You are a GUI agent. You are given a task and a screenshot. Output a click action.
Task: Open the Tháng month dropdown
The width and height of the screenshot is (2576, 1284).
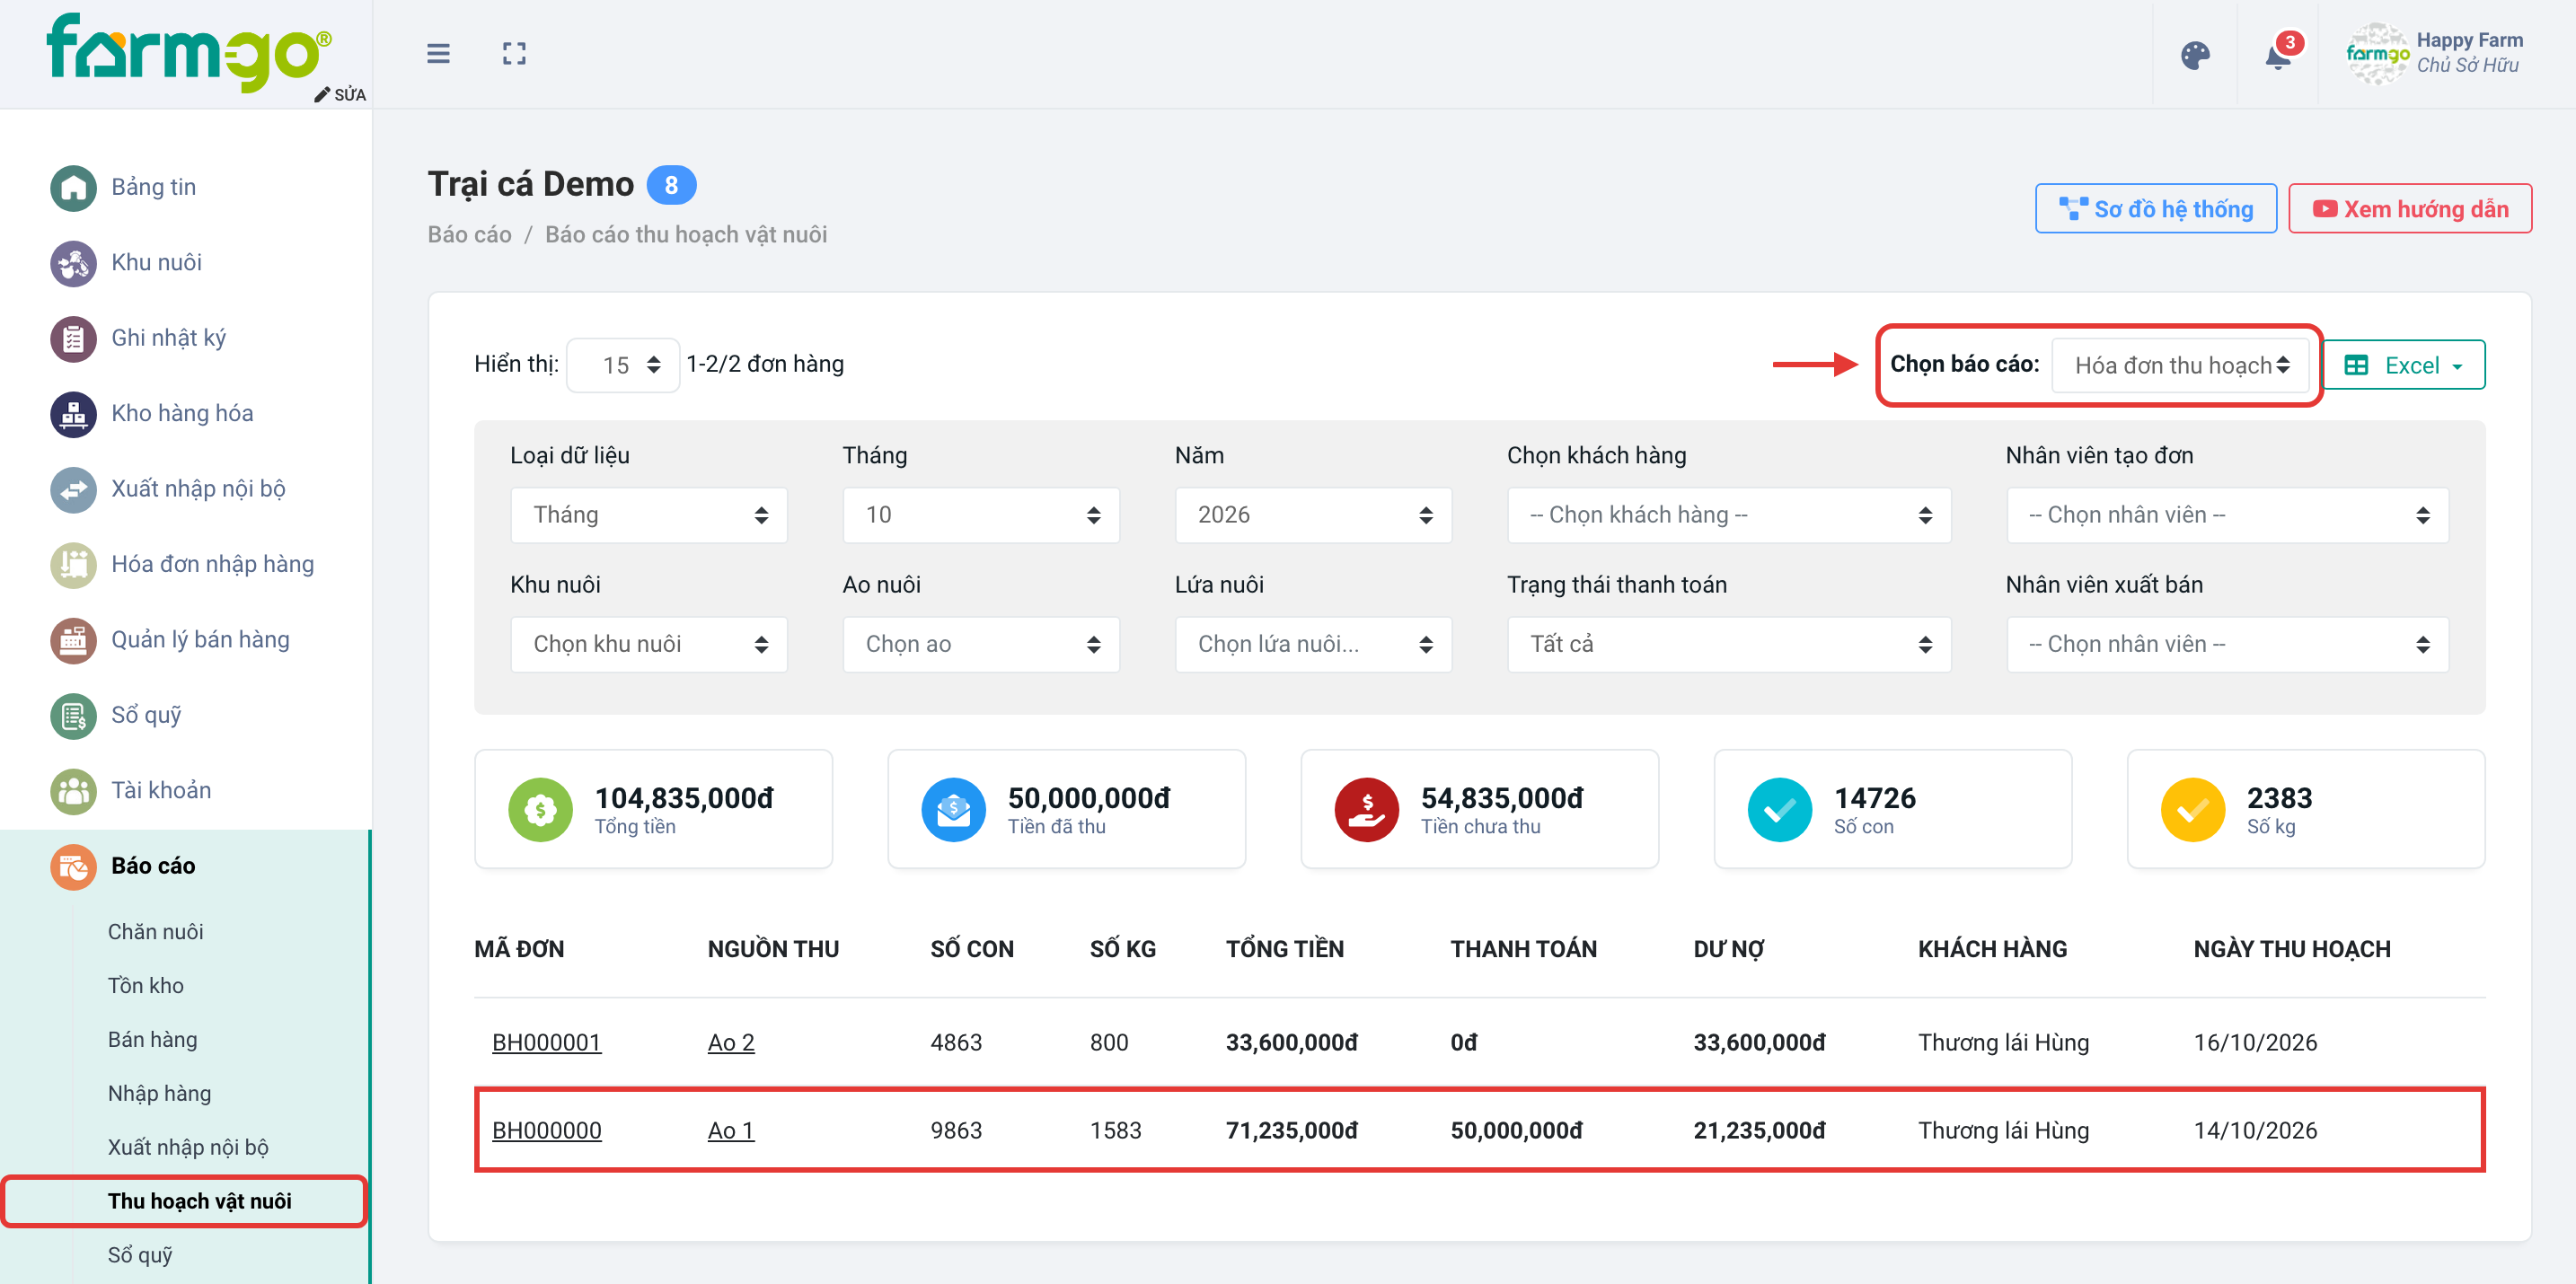click(x=981, y=515)
